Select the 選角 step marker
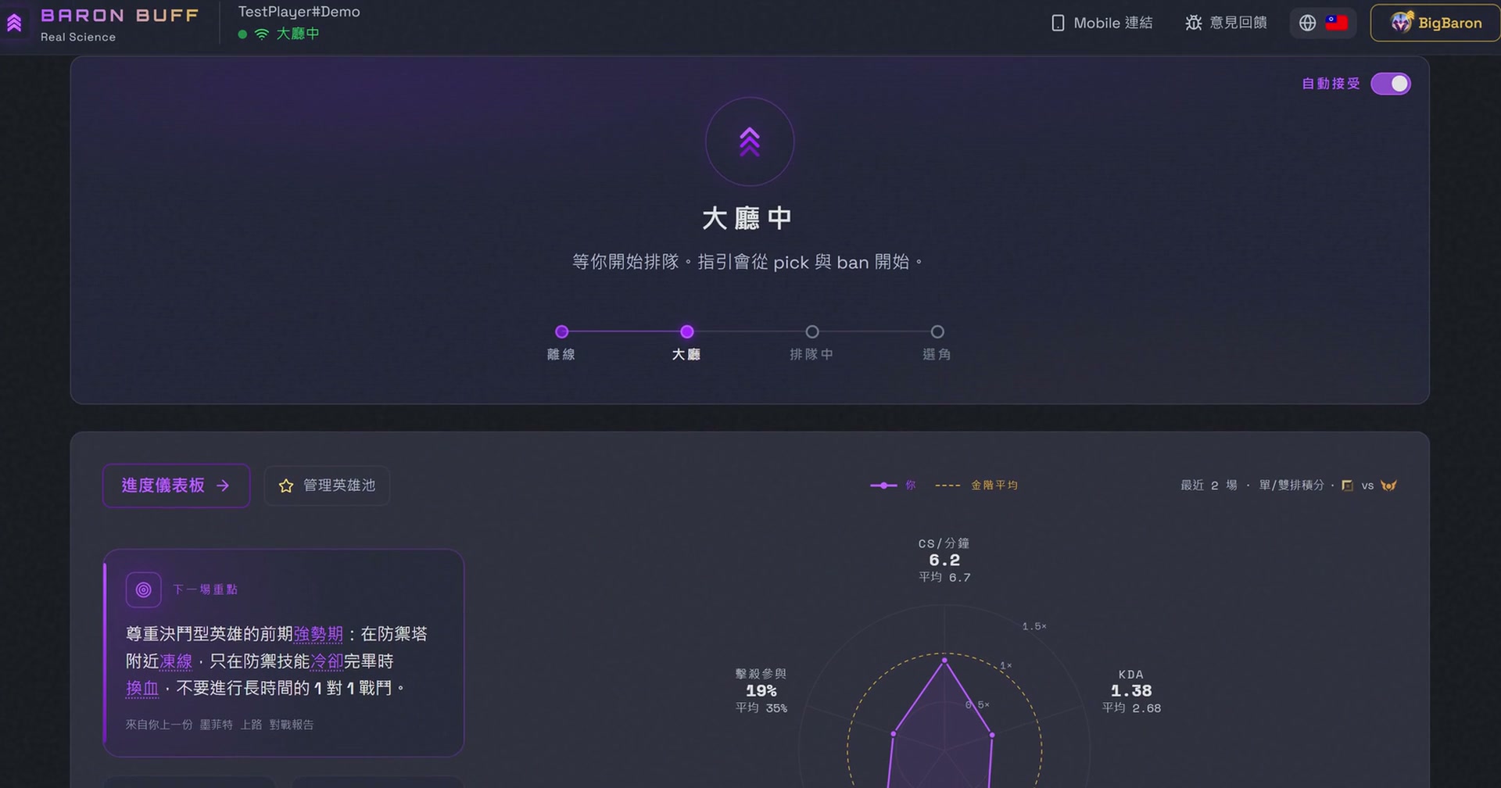The image size is (1501, 788). (x=937, y=331)
